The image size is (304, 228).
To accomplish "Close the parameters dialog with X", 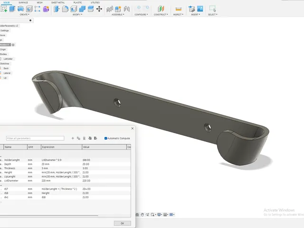I will point(133,128).
